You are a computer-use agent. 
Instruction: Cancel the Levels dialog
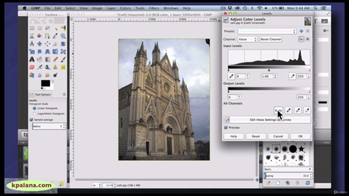(x=278, y=136)
